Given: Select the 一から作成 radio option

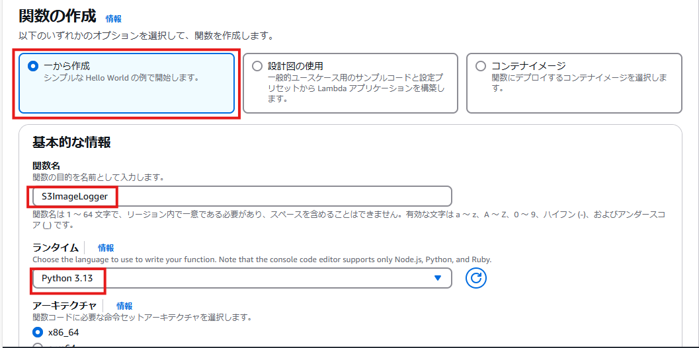Looking at the screenshot, I should pos(33,66).
